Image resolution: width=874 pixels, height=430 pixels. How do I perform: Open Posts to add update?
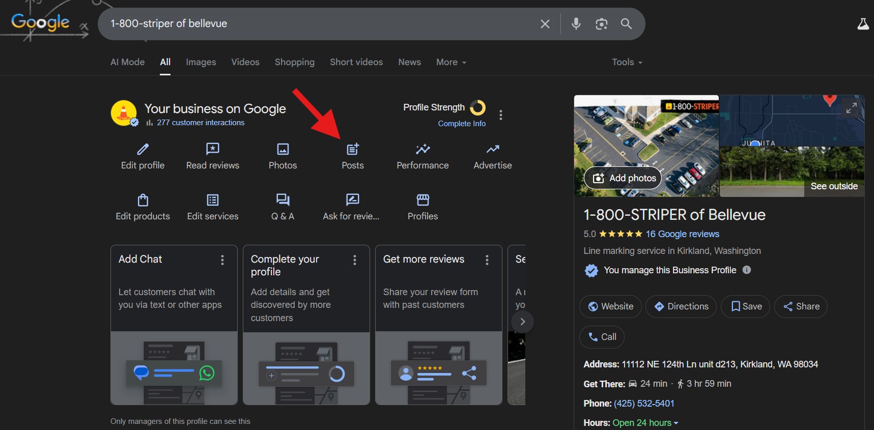[353, 156]
